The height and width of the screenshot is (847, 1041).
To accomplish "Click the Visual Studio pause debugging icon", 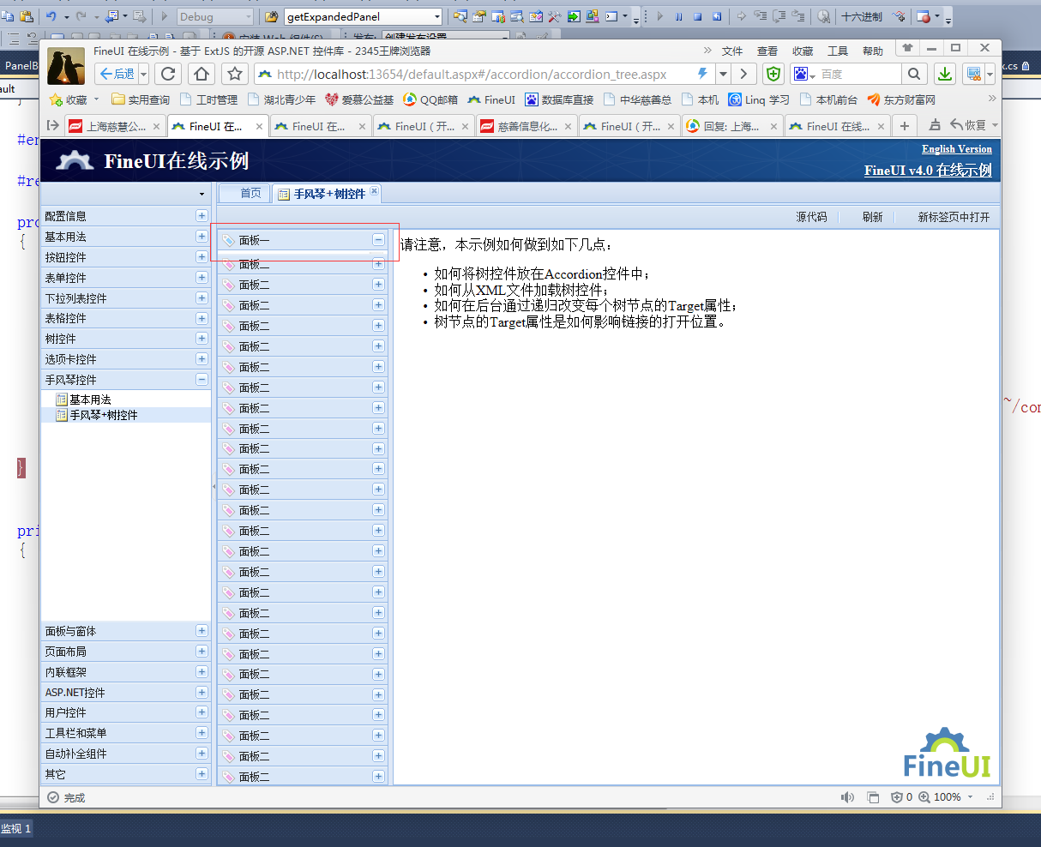I will pyautogui.click(x=678, y=16).
